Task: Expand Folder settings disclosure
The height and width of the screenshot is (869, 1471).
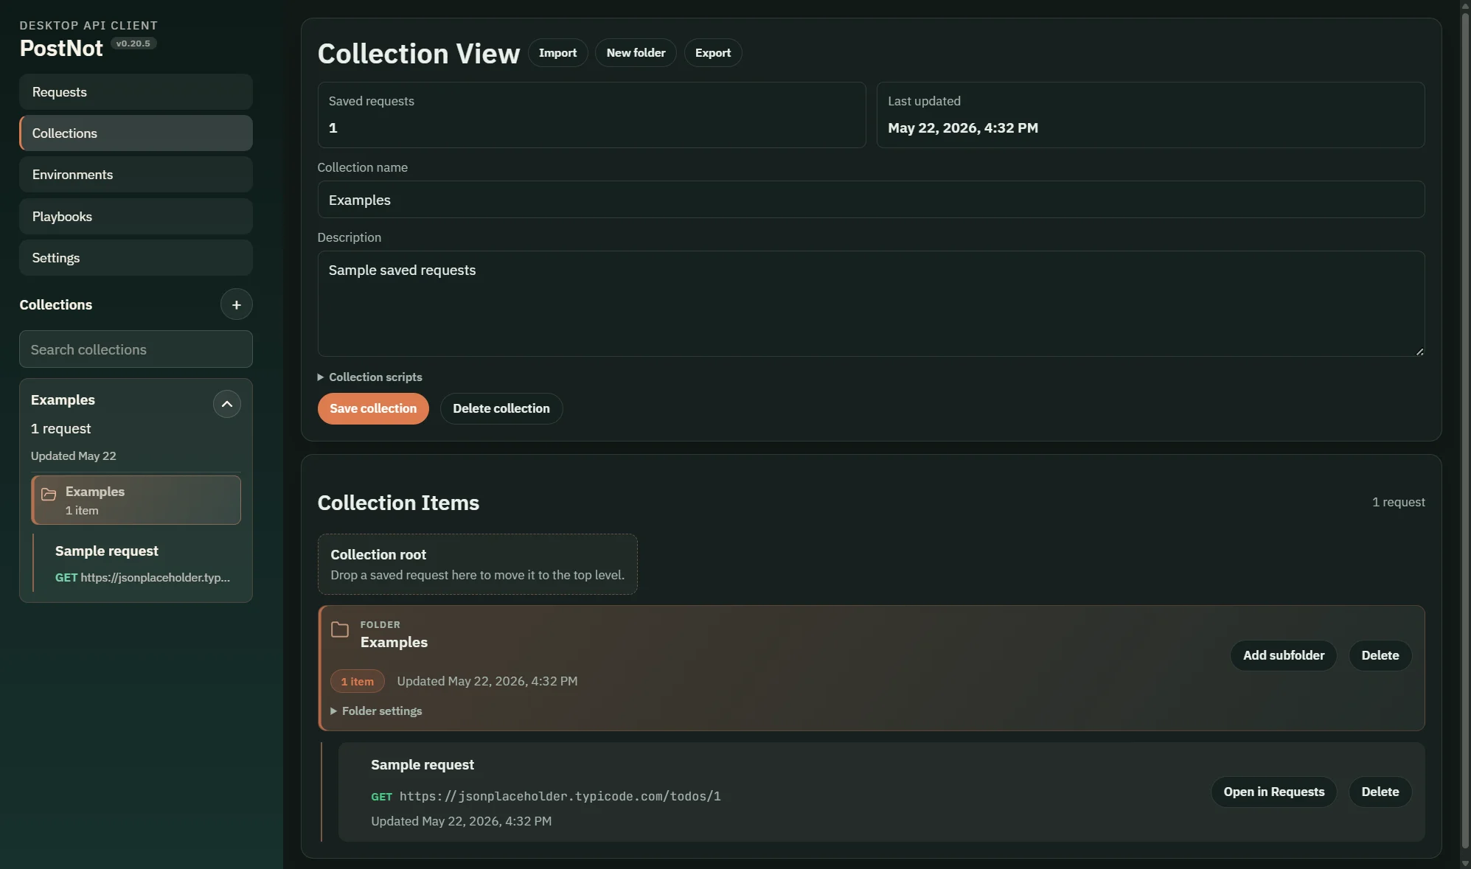Action: point(376,711)
